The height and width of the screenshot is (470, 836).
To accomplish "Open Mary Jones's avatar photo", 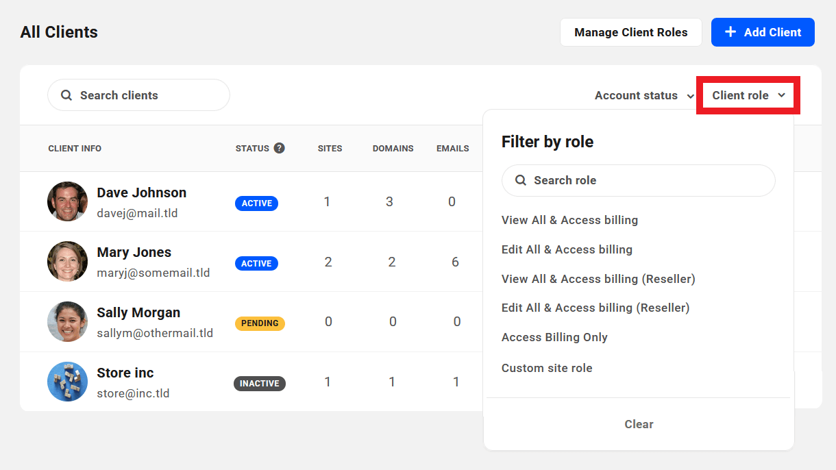I will (x=67, y=261).
